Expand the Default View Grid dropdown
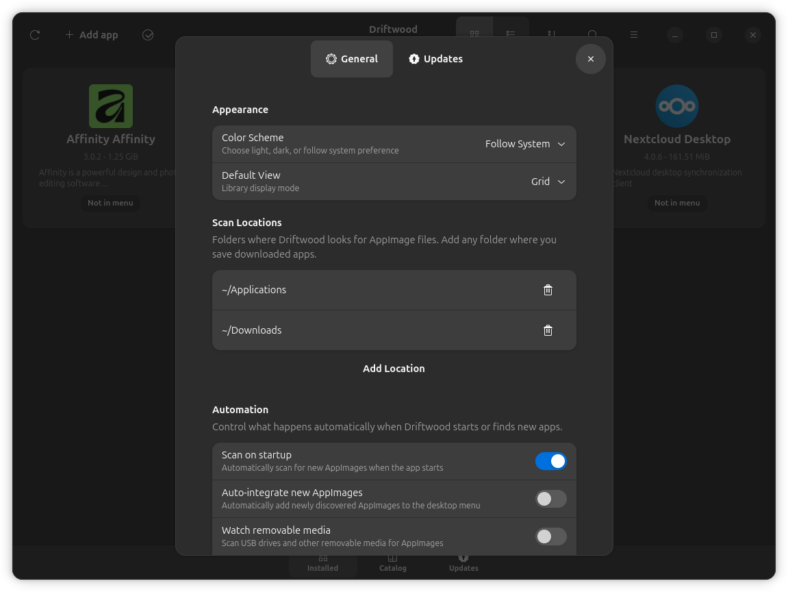The width and height of the screenshot is (788, 592). (x=548, y=182)
